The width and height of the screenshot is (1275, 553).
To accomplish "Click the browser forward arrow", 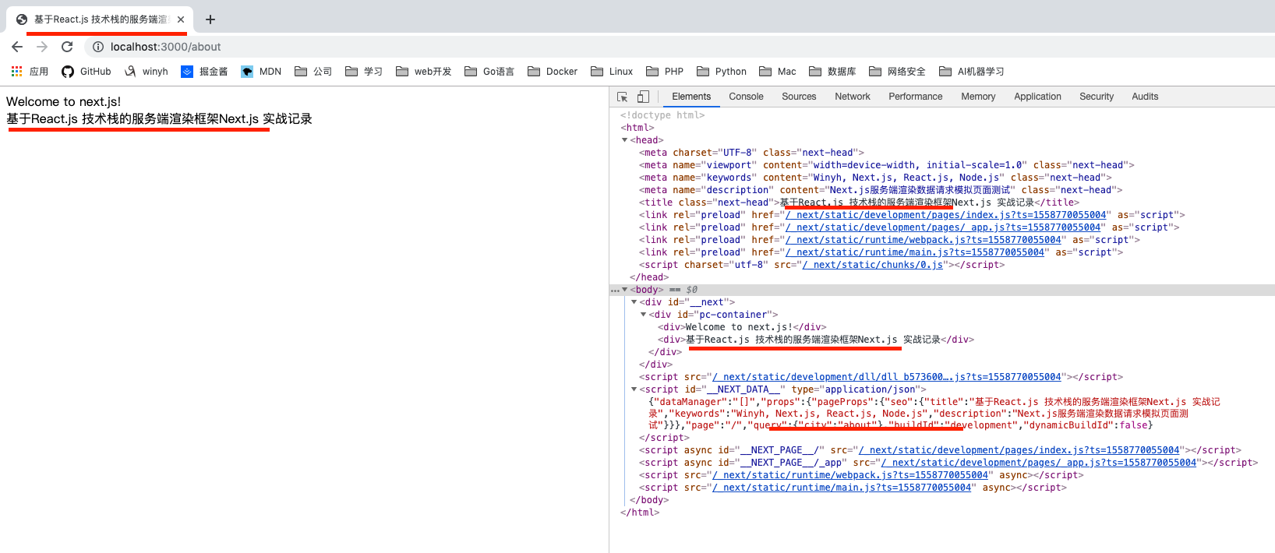I will tap(42, 47).
